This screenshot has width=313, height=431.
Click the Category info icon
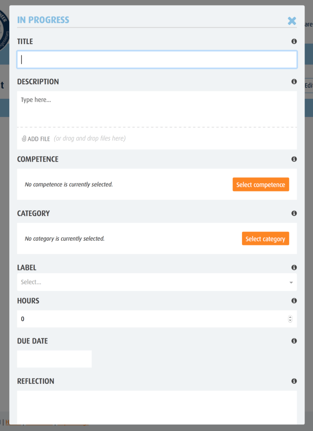[294, 213]
